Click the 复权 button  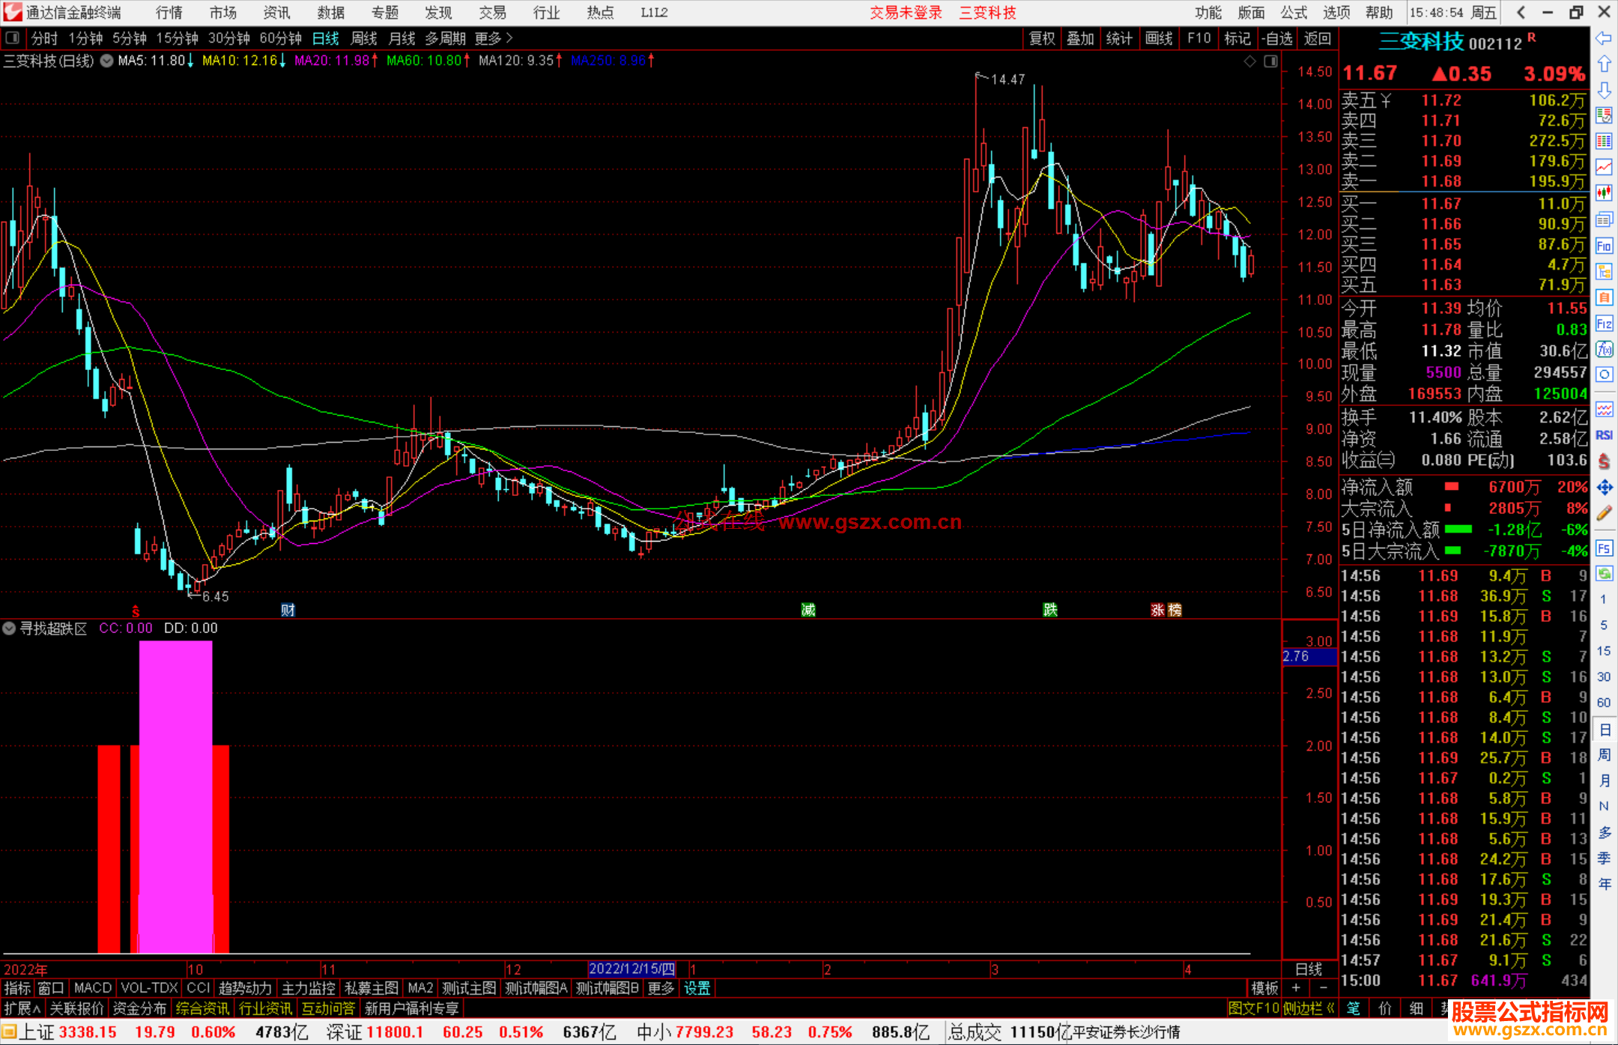(1041, 38)
